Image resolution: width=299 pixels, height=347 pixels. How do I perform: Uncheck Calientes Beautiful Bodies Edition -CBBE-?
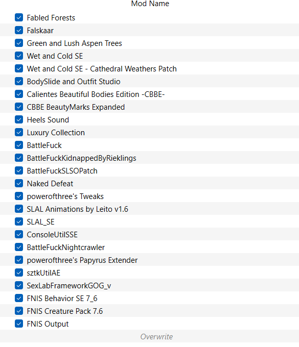click(19, 94)
